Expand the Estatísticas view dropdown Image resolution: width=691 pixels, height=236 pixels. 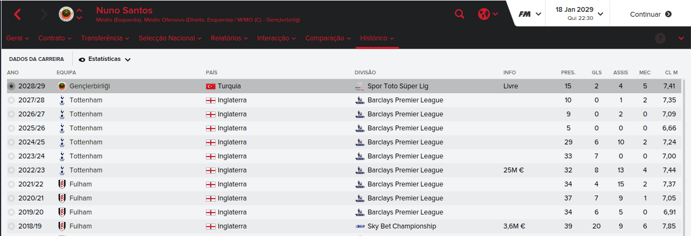[x=105, y=59]
